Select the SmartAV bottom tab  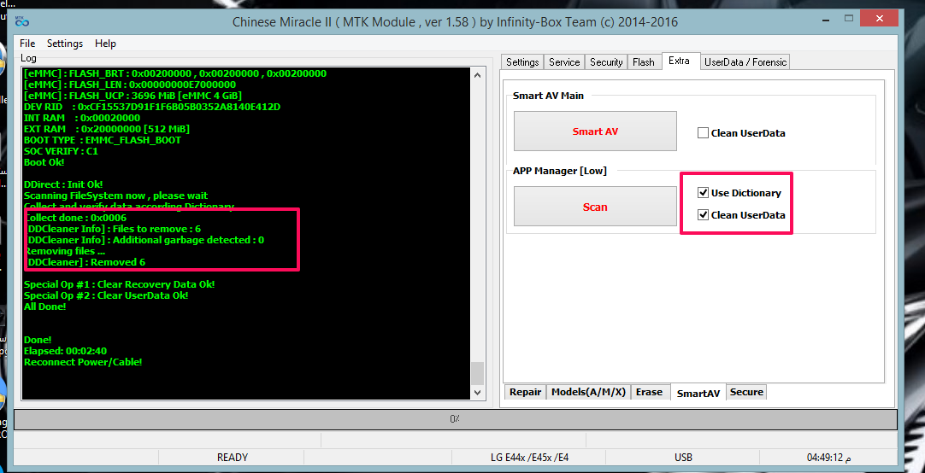pyautogui.click(x=698, y=393)
